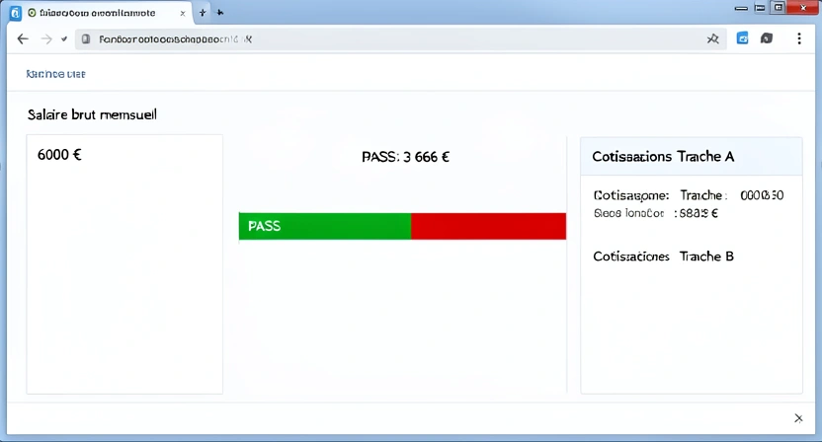Bookmark this page with the star icon

point(712,39)
